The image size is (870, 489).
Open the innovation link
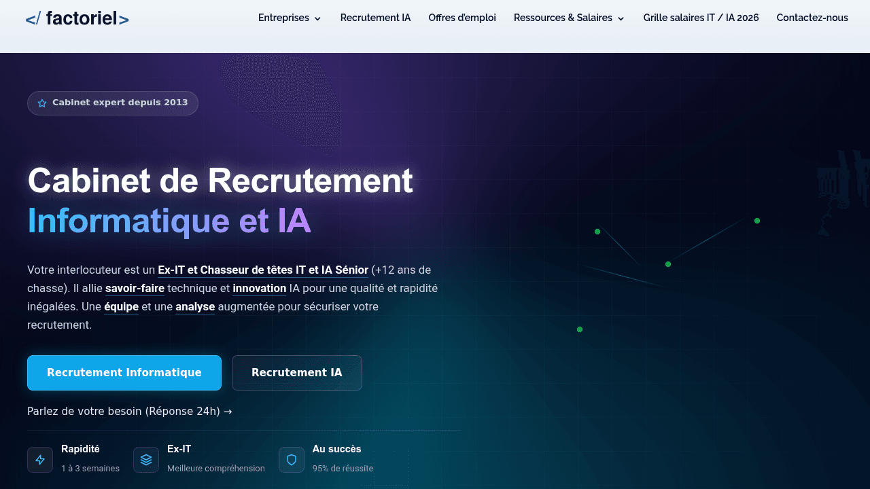point(260,288)
